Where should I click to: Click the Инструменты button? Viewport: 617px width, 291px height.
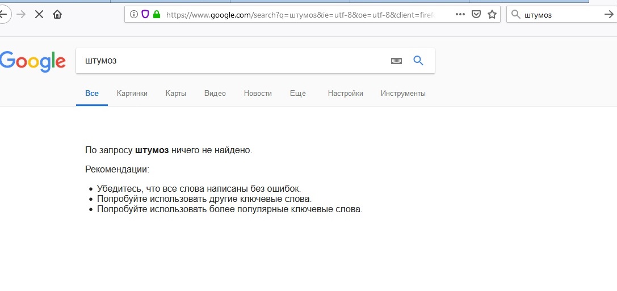(x=403, y=94)
